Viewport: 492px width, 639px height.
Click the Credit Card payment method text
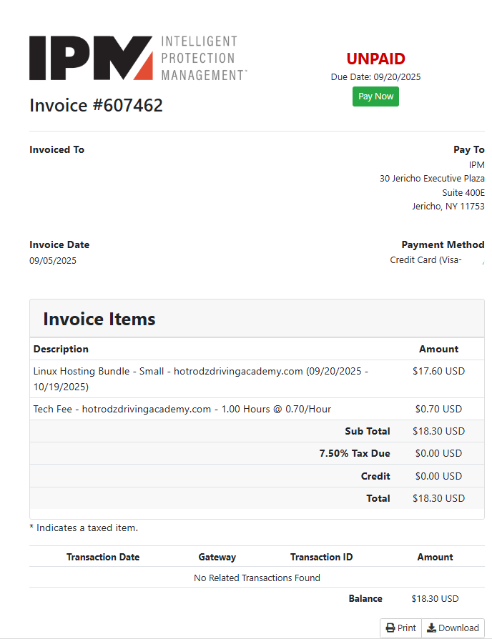(425, 259)
